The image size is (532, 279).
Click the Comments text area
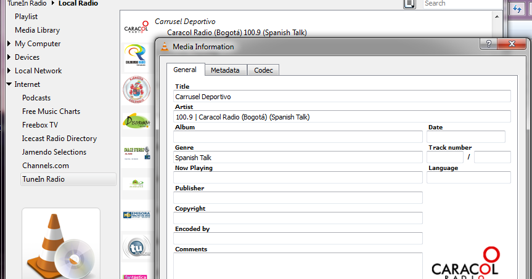click(298, 266)
